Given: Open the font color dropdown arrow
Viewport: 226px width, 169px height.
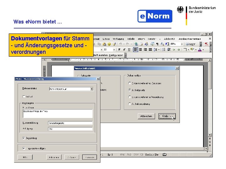Looking at the screenshot, I should (x=203, y=49).
